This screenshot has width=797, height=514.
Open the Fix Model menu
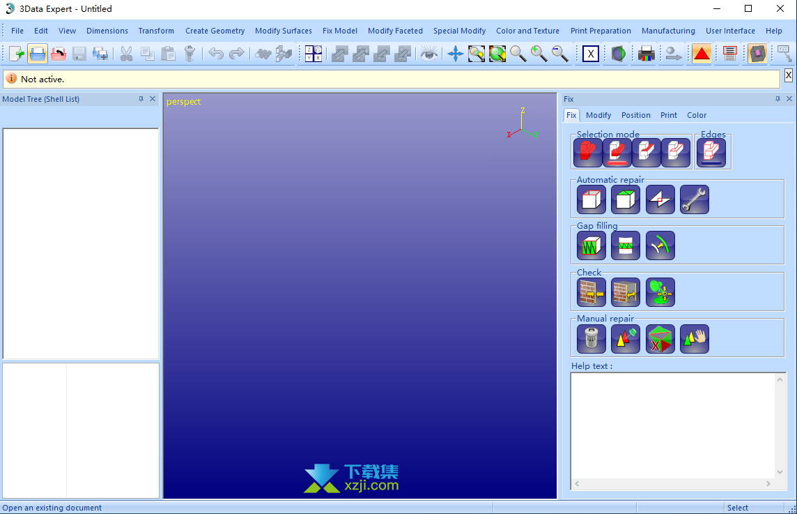pyautogui.click(x=339, y=31)
